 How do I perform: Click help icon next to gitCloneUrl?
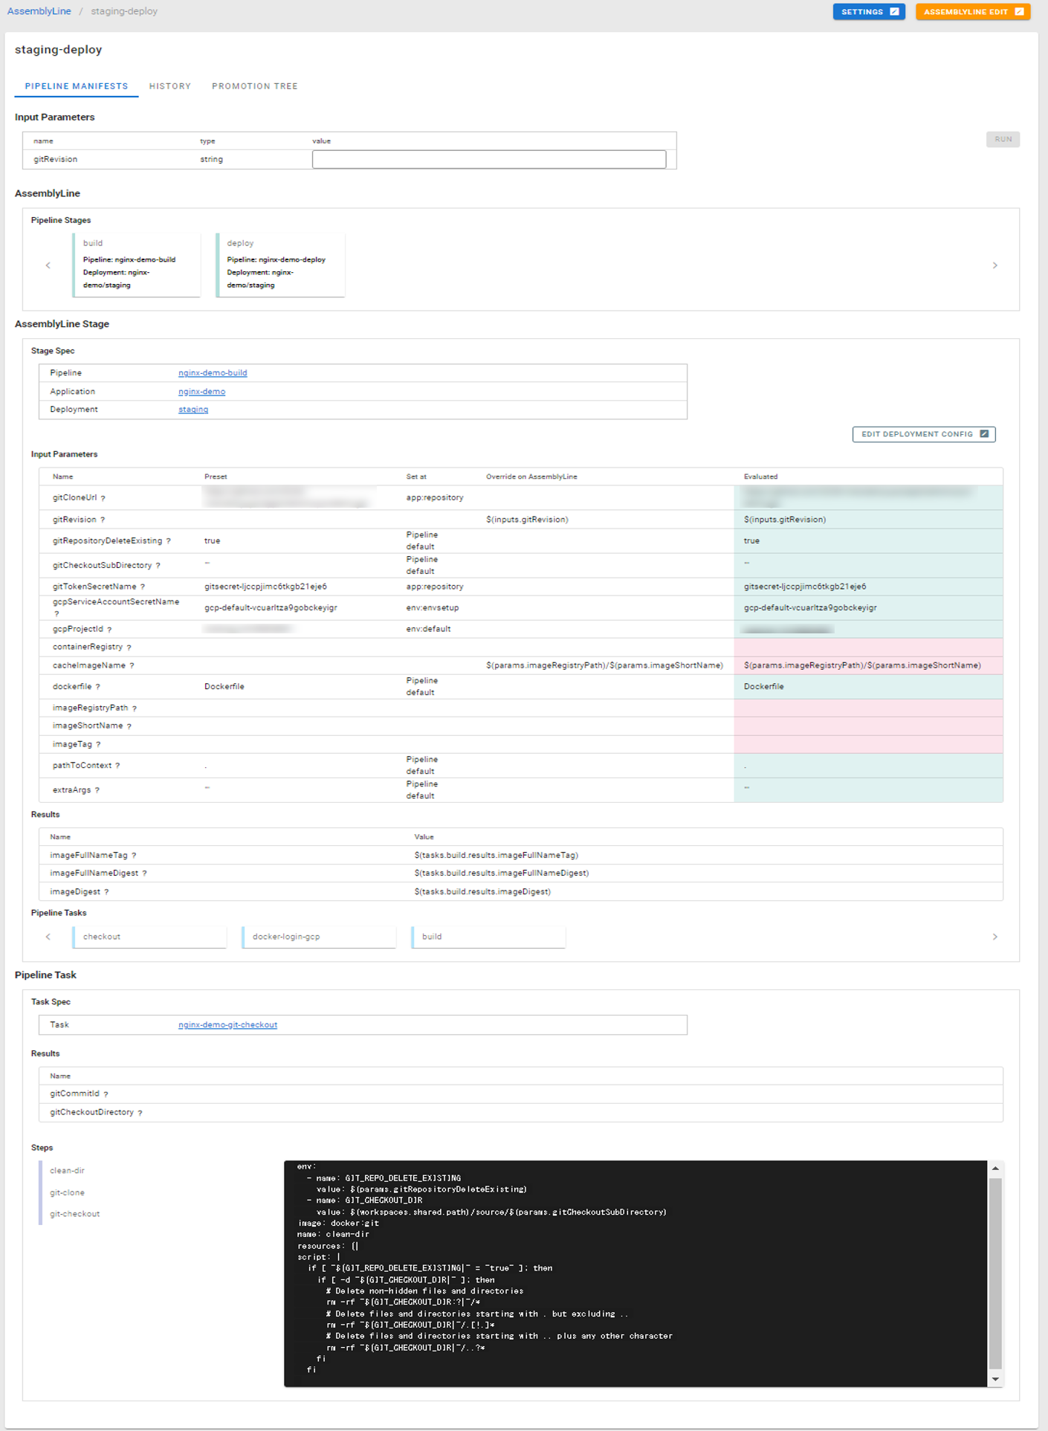(103, 499)
